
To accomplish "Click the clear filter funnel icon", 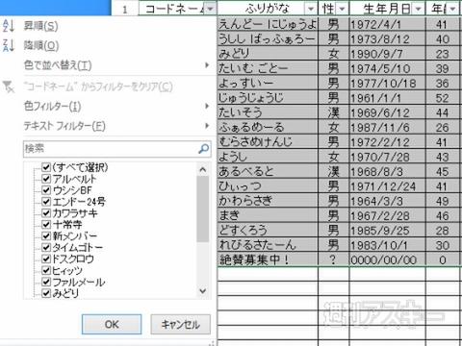I will tap(9, 86).
